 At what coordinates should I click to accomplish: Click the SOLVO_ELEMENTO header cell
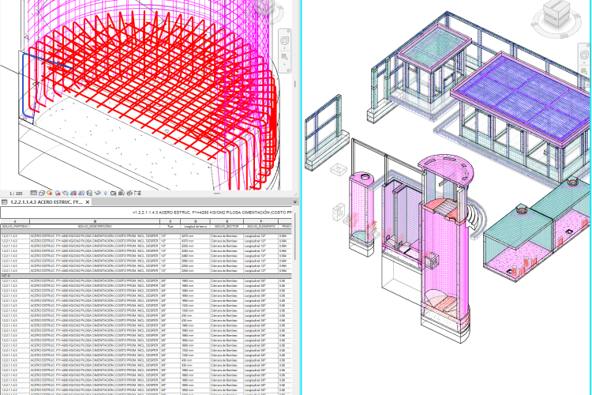(x=261, y=227)
